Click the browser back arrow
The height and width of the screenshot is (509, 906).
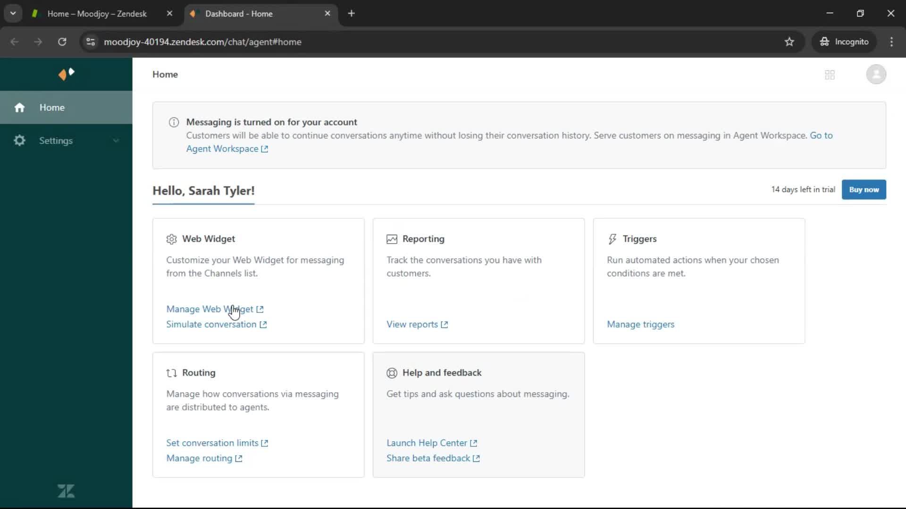click(15, 42)
